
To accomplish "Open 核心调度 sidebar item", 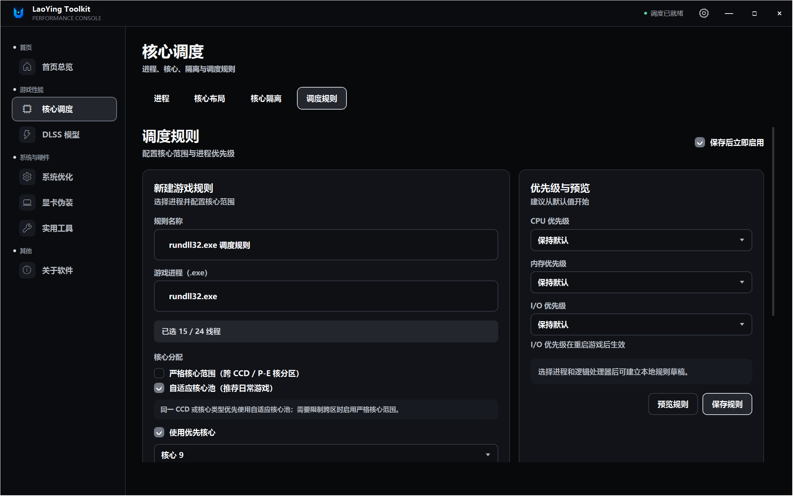I will click(x=64, y=109).
